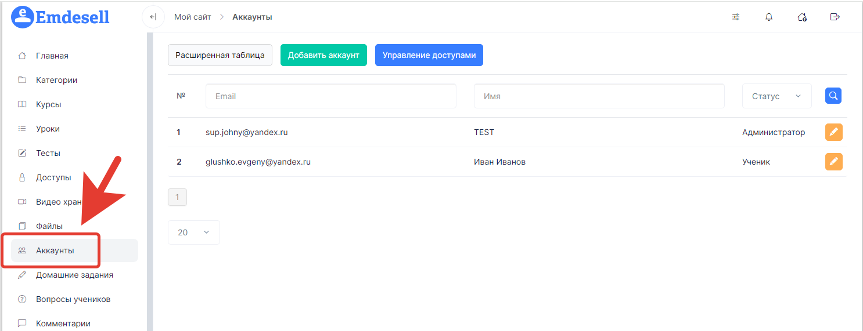
Task: Click the Email filter input field
Action: (x=330, y=96)
